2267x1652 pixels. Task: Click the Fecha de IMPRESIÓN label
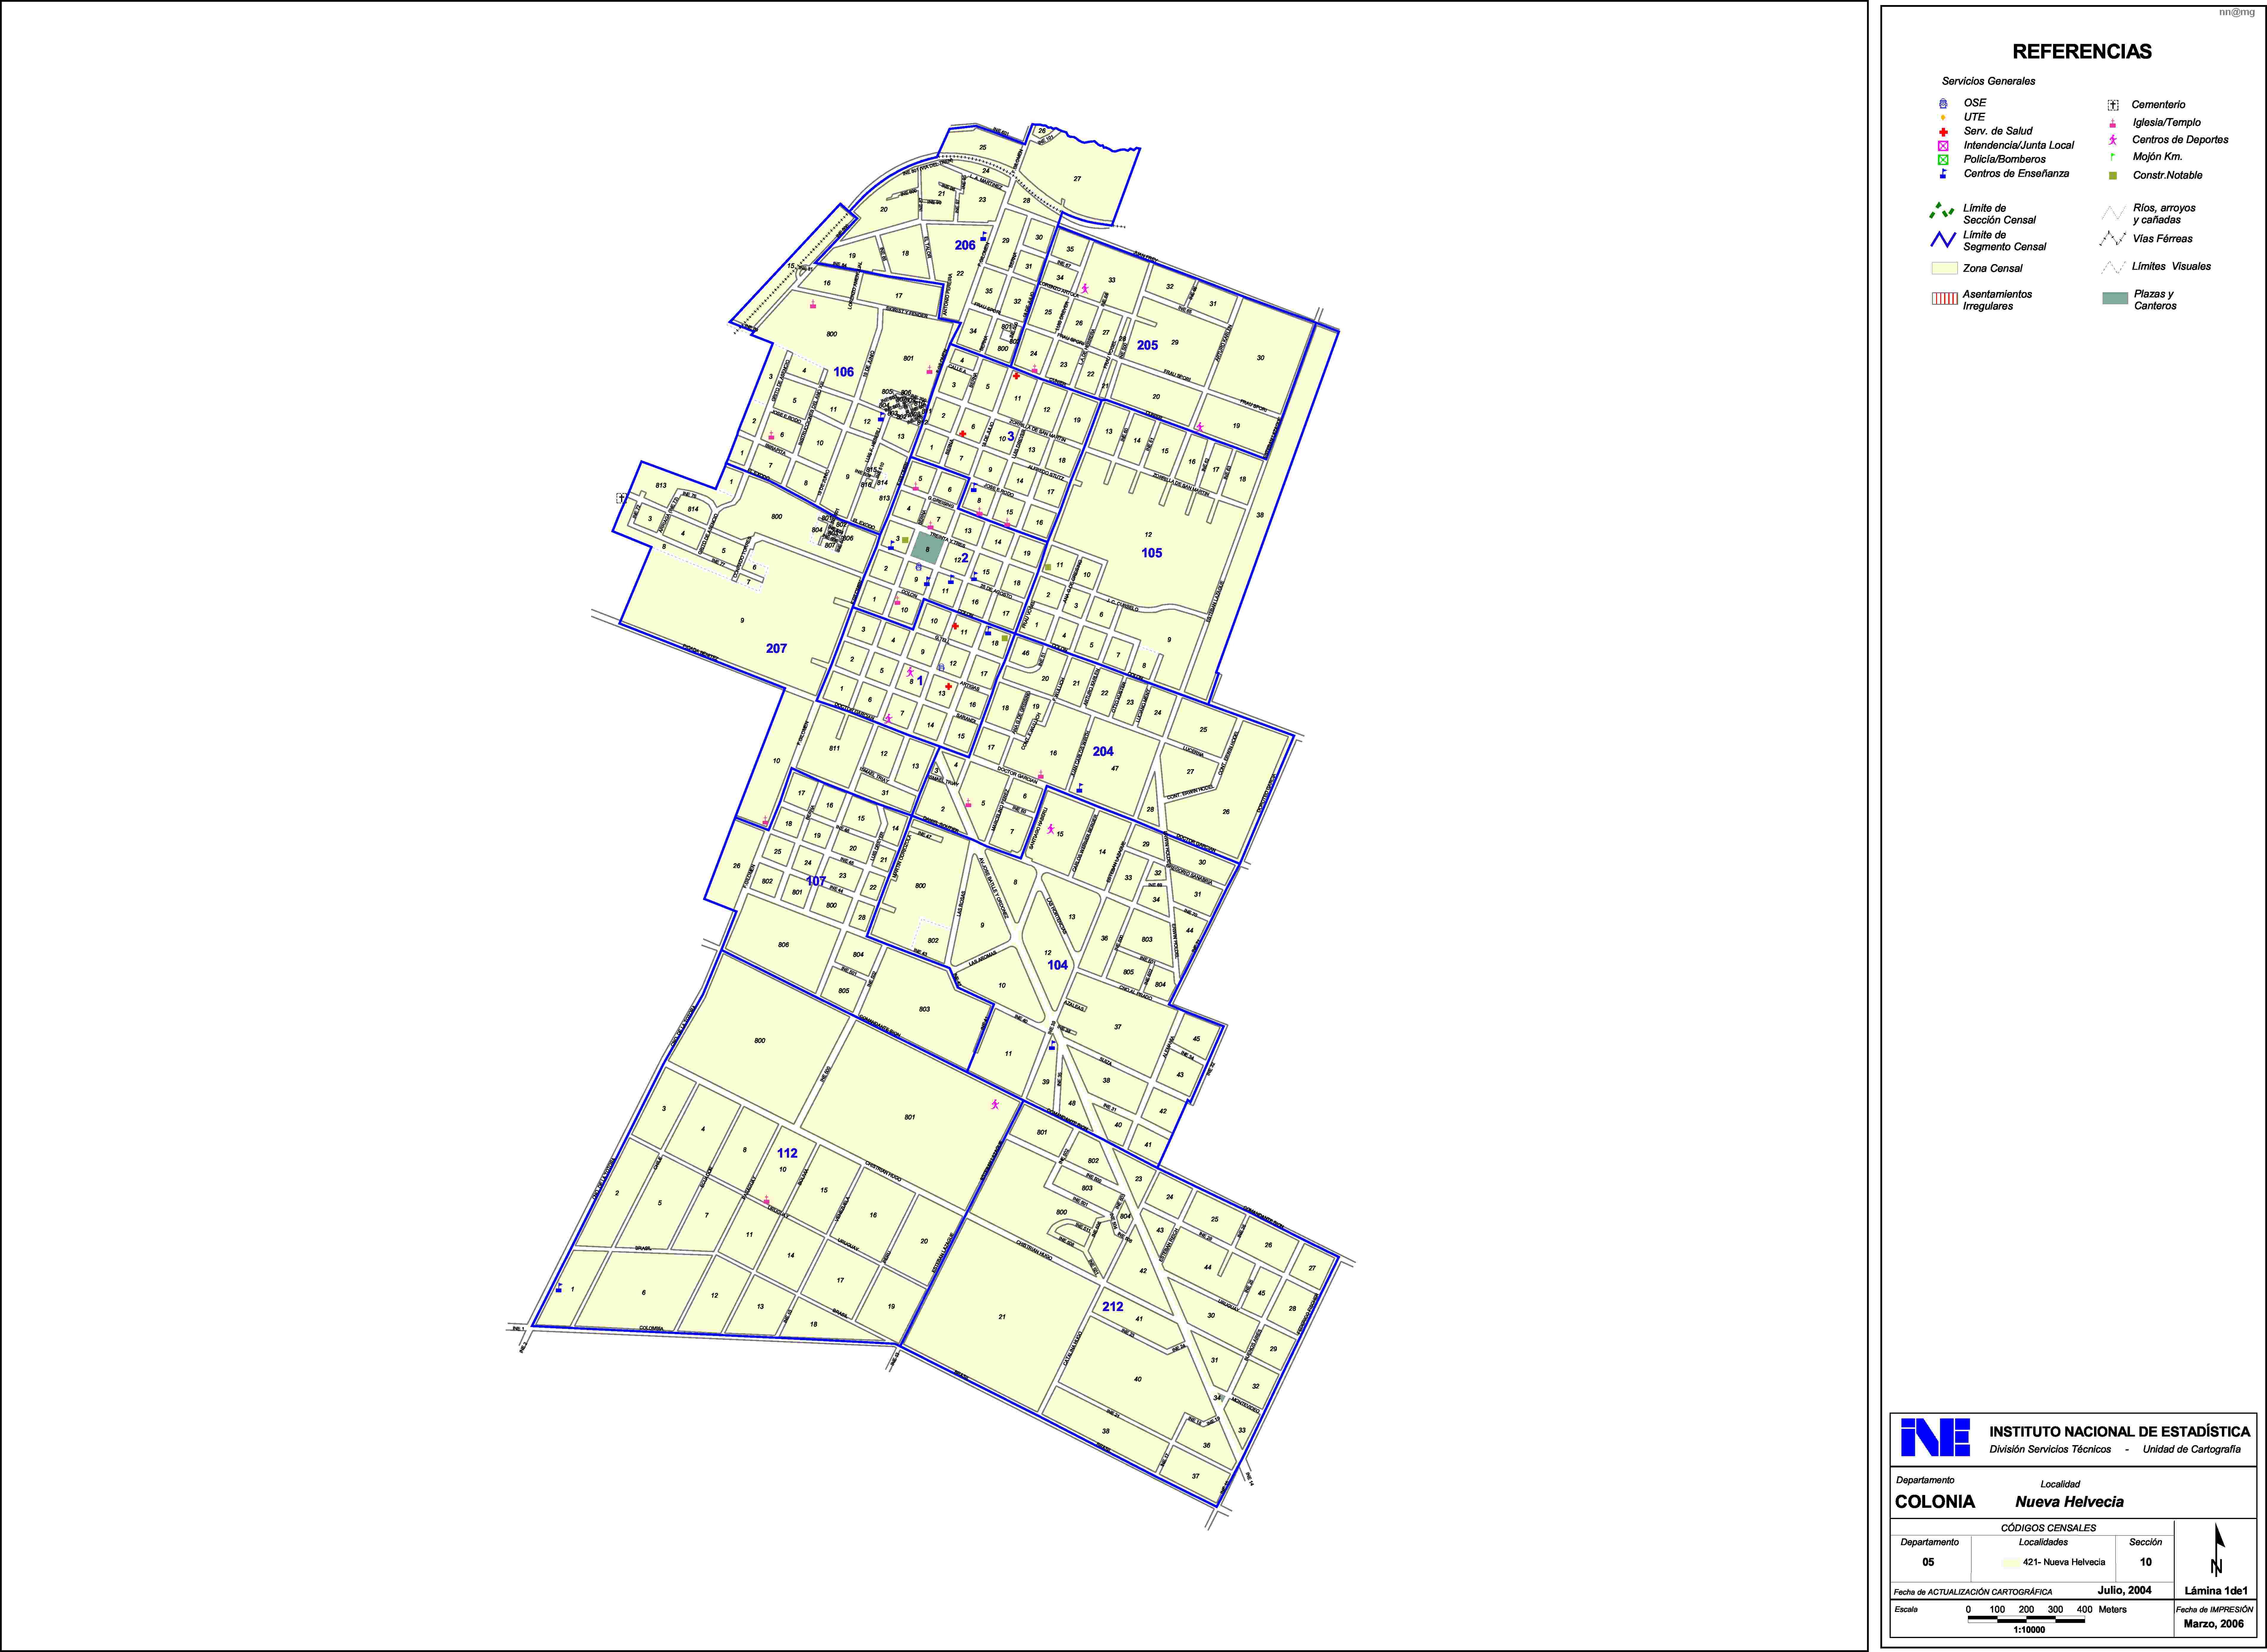pos(2214,1610)
